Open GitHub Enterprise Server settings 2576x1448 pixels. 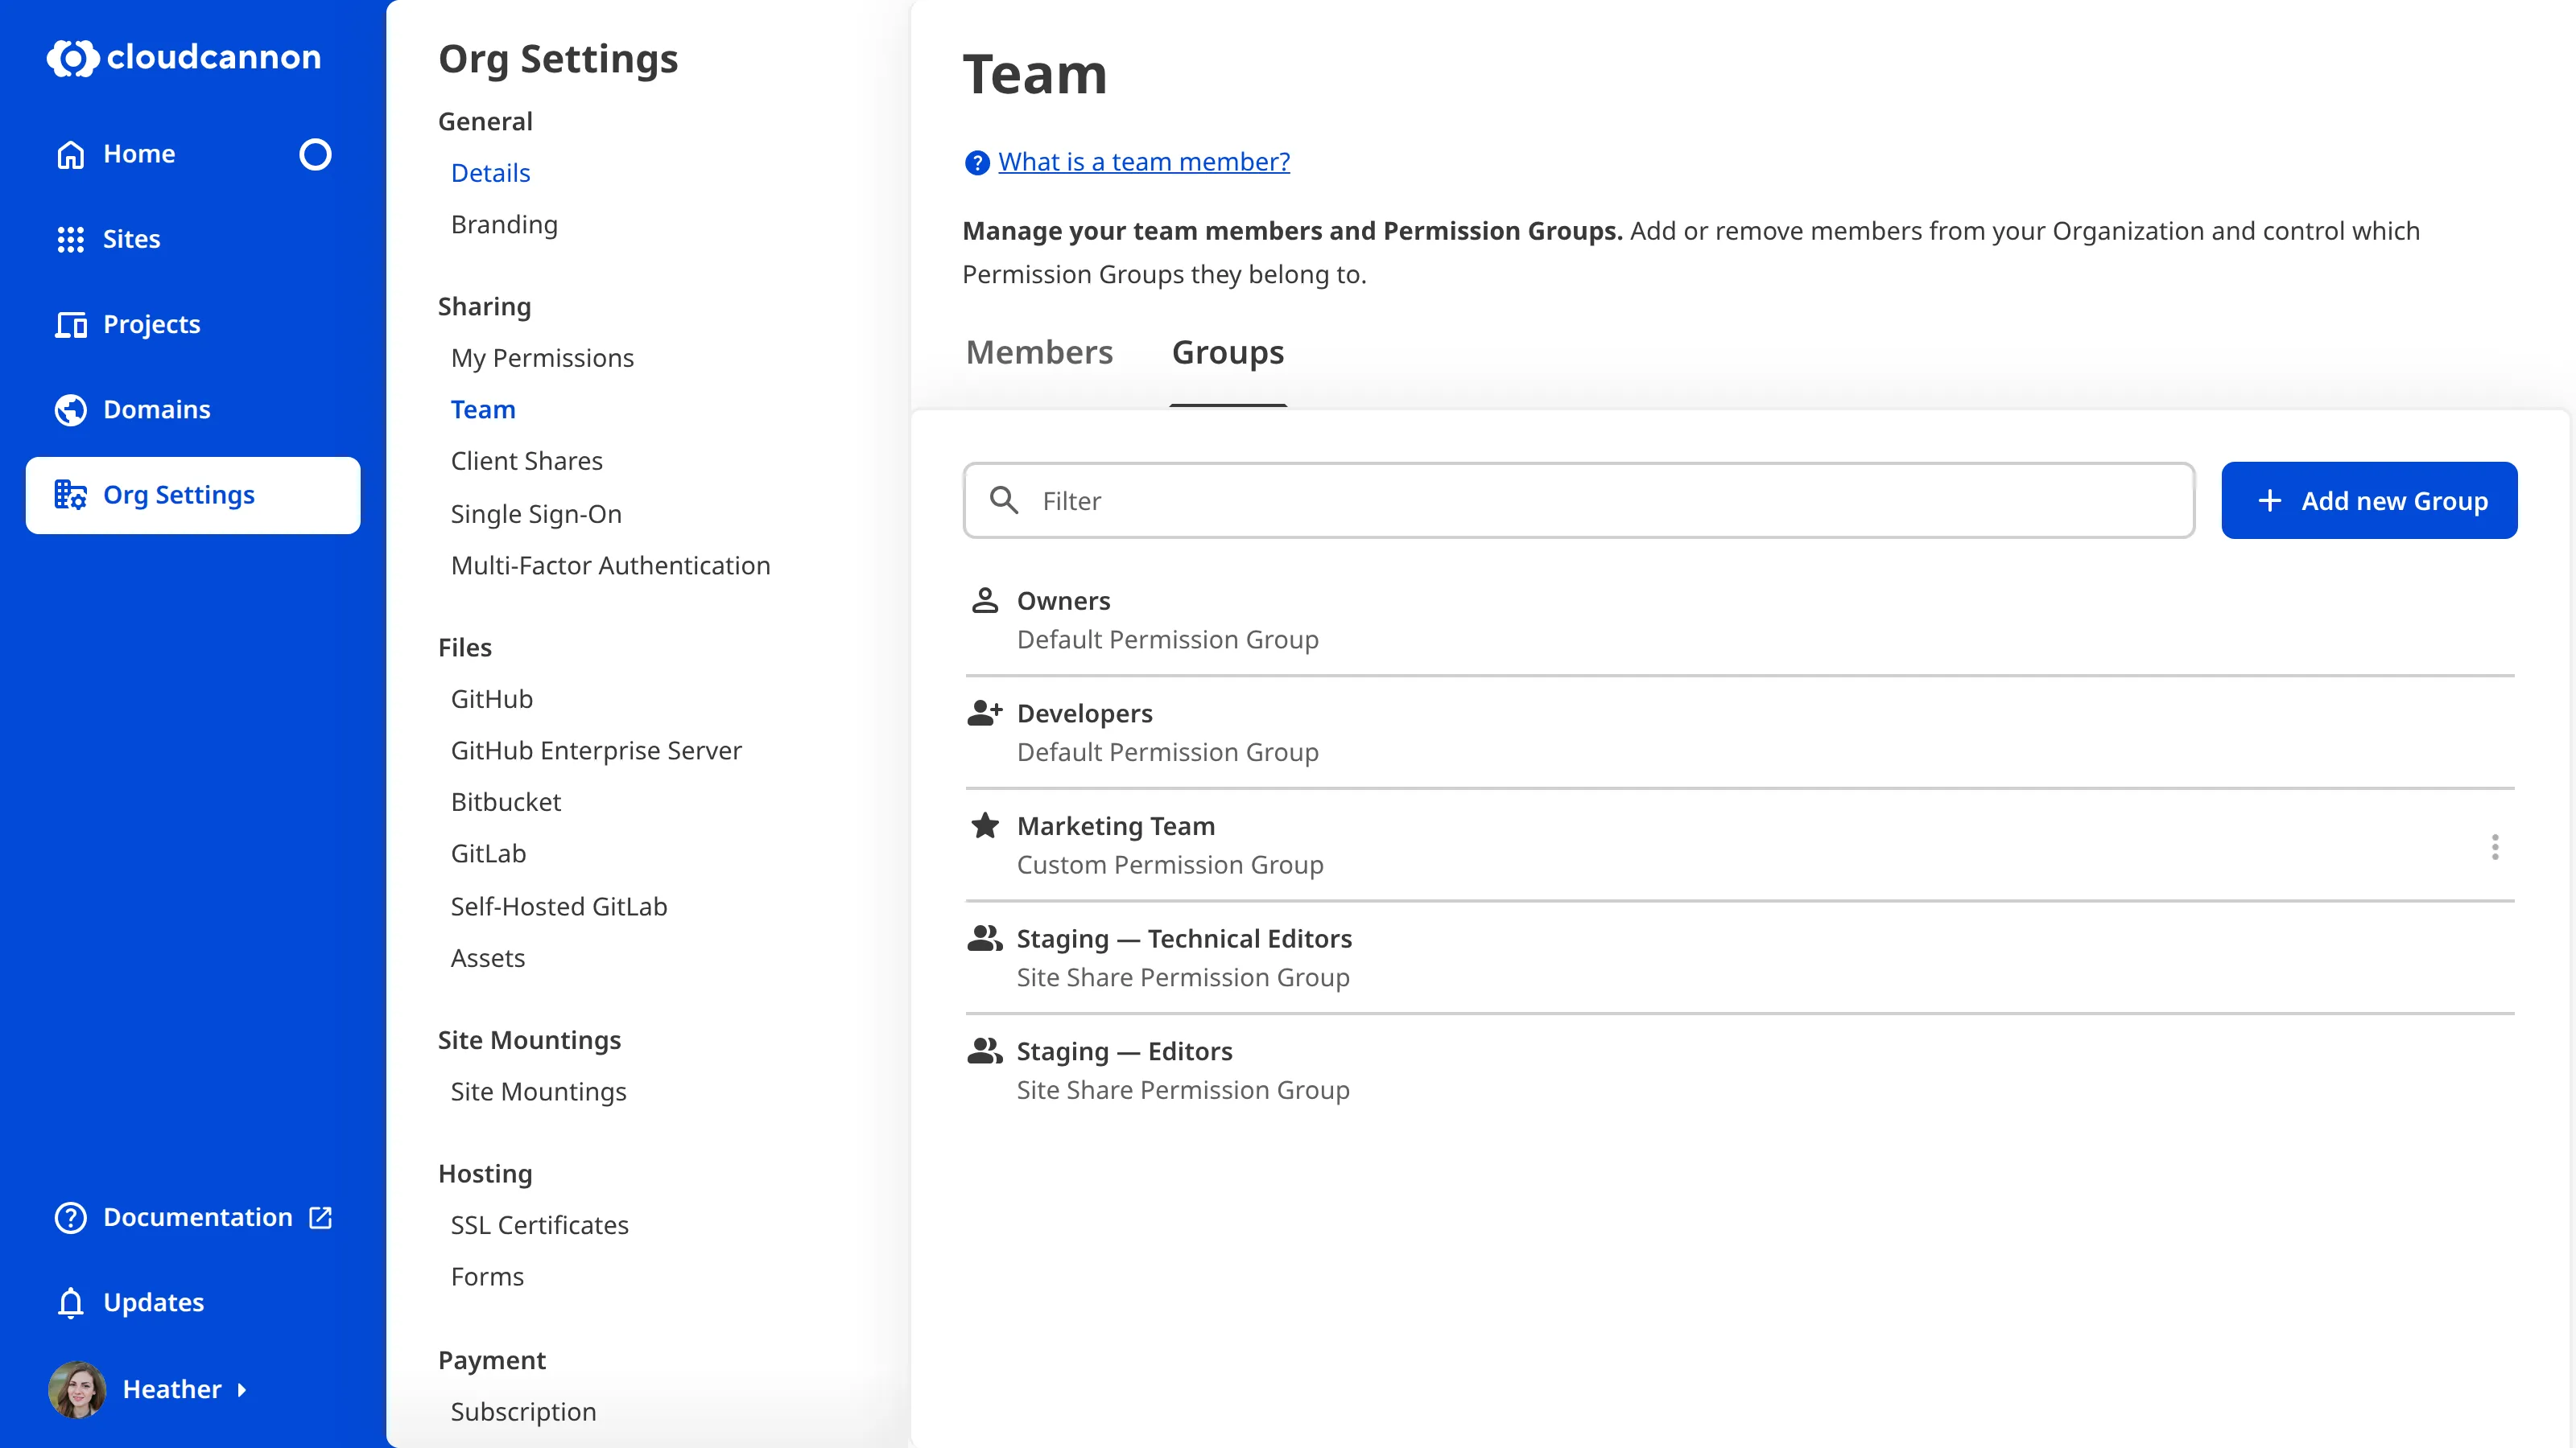coord(596,751)
